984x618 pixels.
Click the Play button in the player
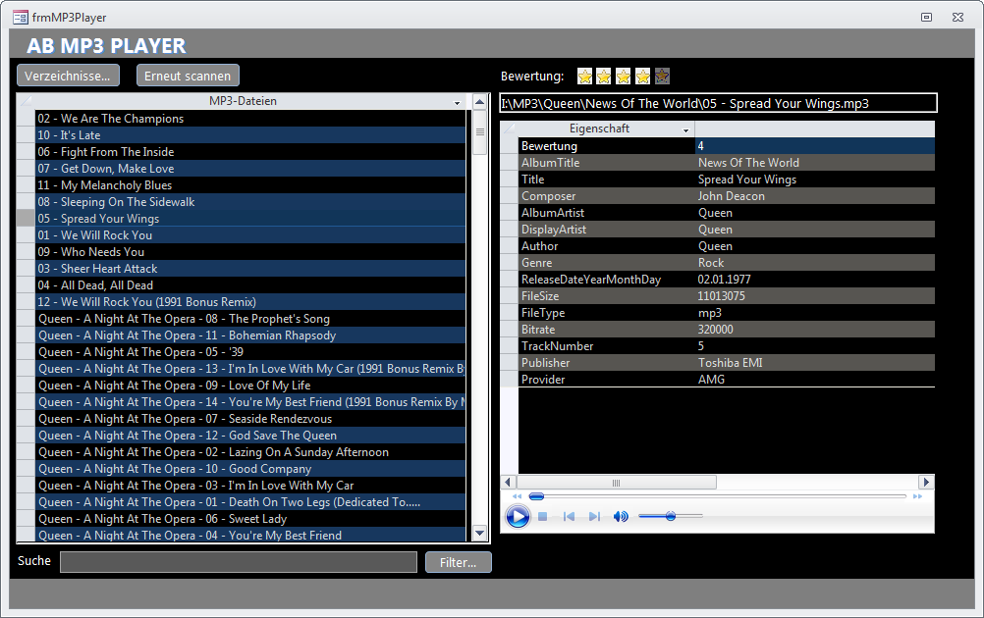tap(518, 517)
